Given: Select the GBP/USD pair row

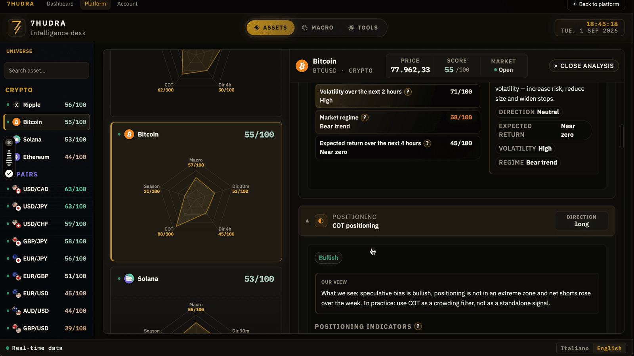Looking at the screenshot, I should click(x=47, y=329).
